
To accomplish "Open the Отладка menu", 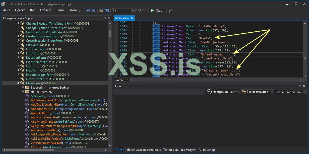I will pyautogui.click(x=46, y=10).
